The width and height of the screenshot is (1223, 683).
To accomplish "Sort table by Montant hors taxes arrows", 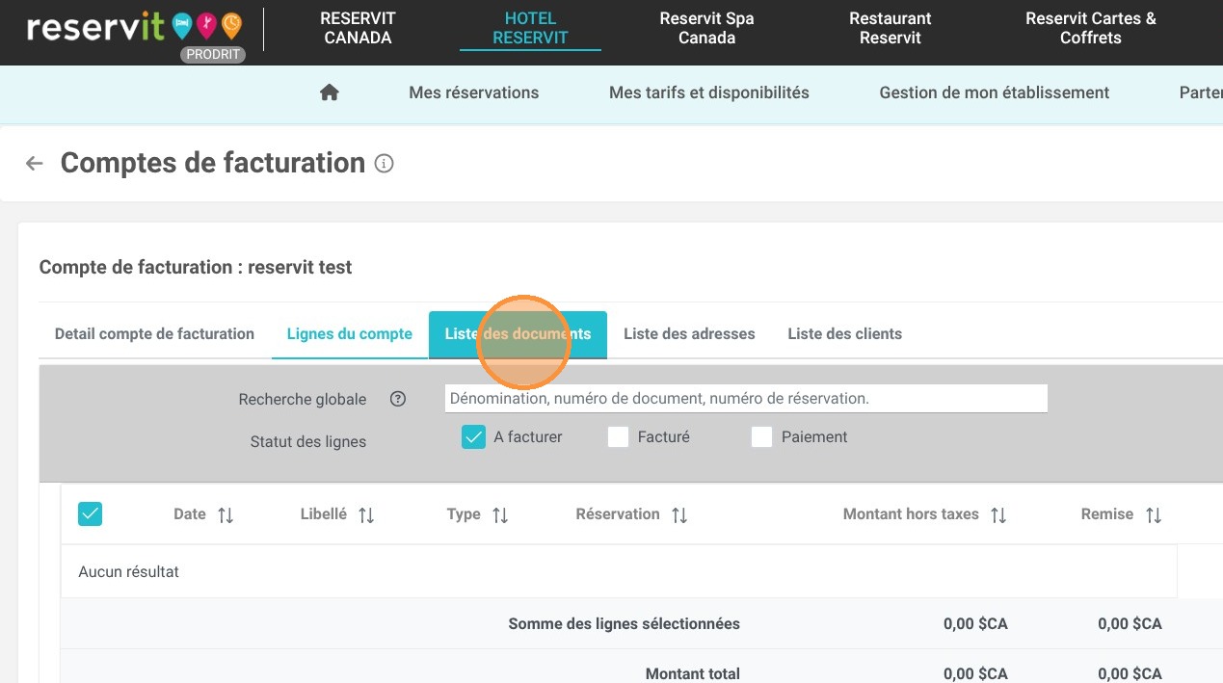I will 998,515.
